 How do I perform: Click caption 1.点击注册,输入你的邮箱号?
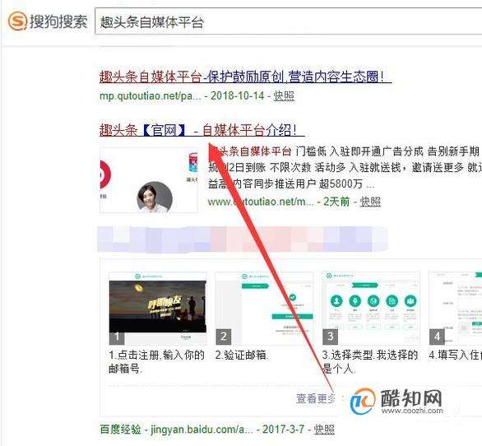coord(156,361)
